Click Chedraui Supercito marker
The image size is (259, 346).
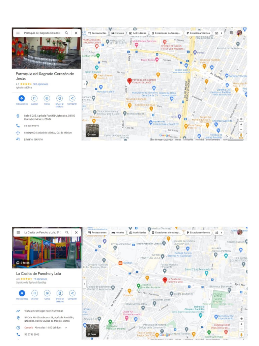coord(216,124)
